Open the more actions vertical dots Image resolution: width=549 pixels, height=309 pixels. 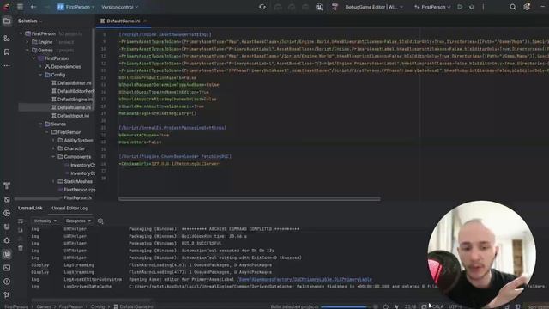point(483,7)
